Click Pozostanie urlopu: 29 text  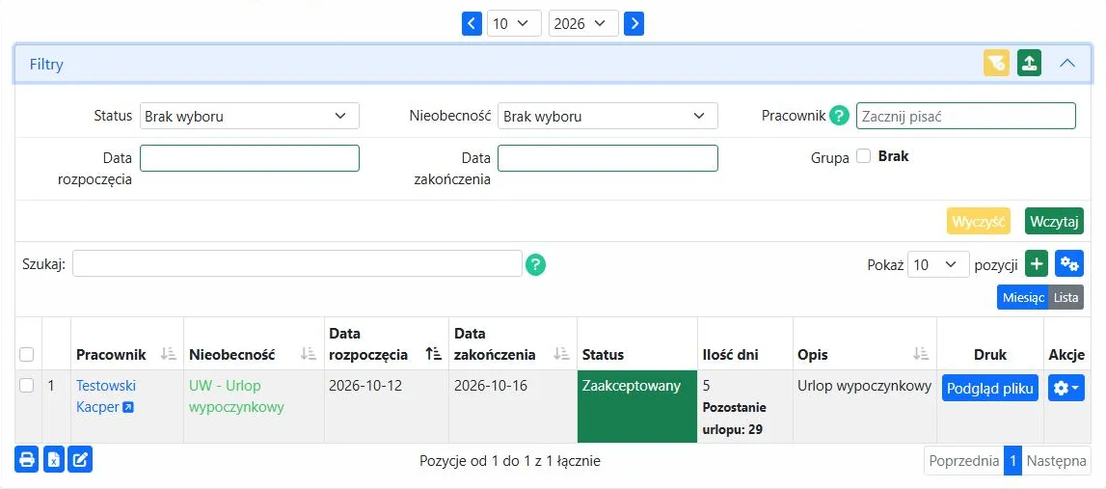(734, 418)
